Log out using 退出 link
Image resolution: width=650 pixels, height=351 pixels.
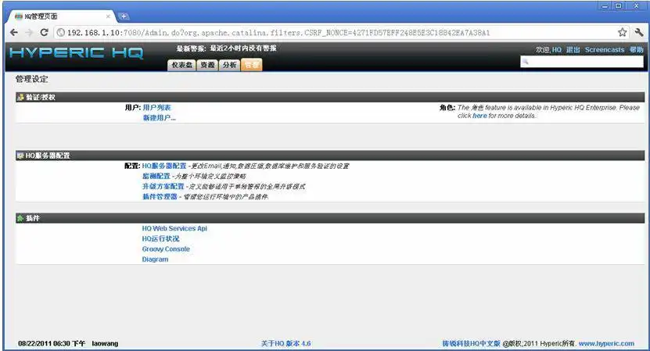[x=573, y=50]
